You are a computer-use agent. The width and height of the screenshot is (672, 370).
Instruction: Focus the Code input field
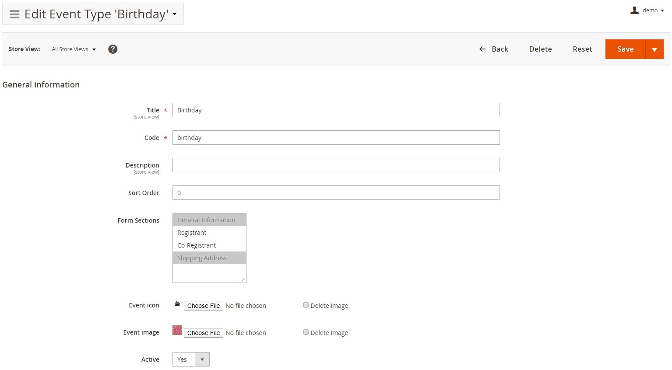click(x=336, y=137)
